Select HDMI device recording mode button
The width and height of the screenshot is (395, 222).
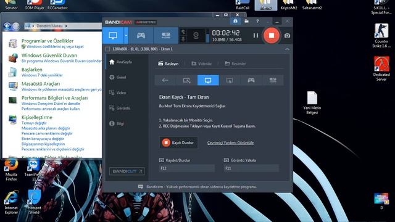tap(166, 36)
